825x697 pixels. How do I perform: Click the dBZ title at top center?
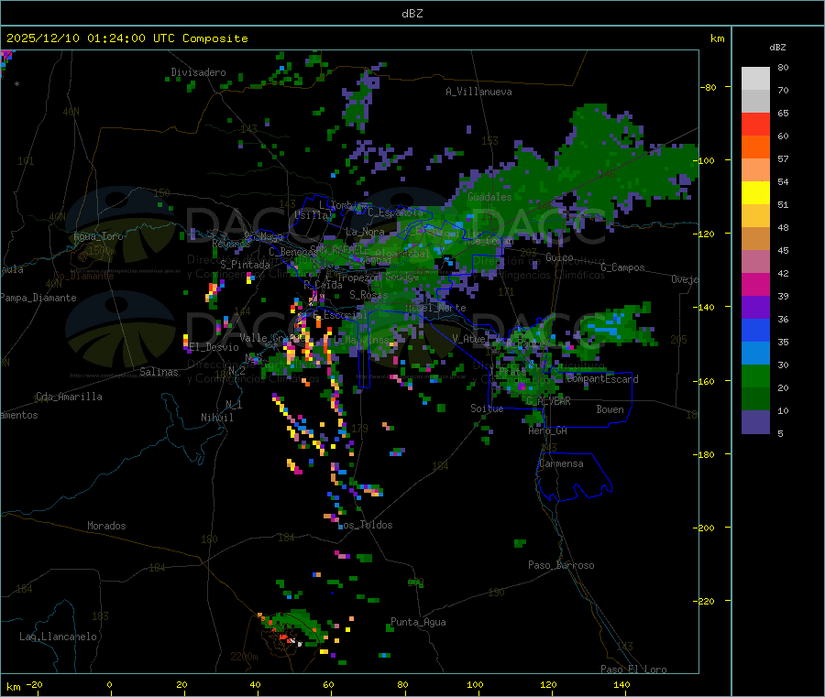(x=412, y=14)
